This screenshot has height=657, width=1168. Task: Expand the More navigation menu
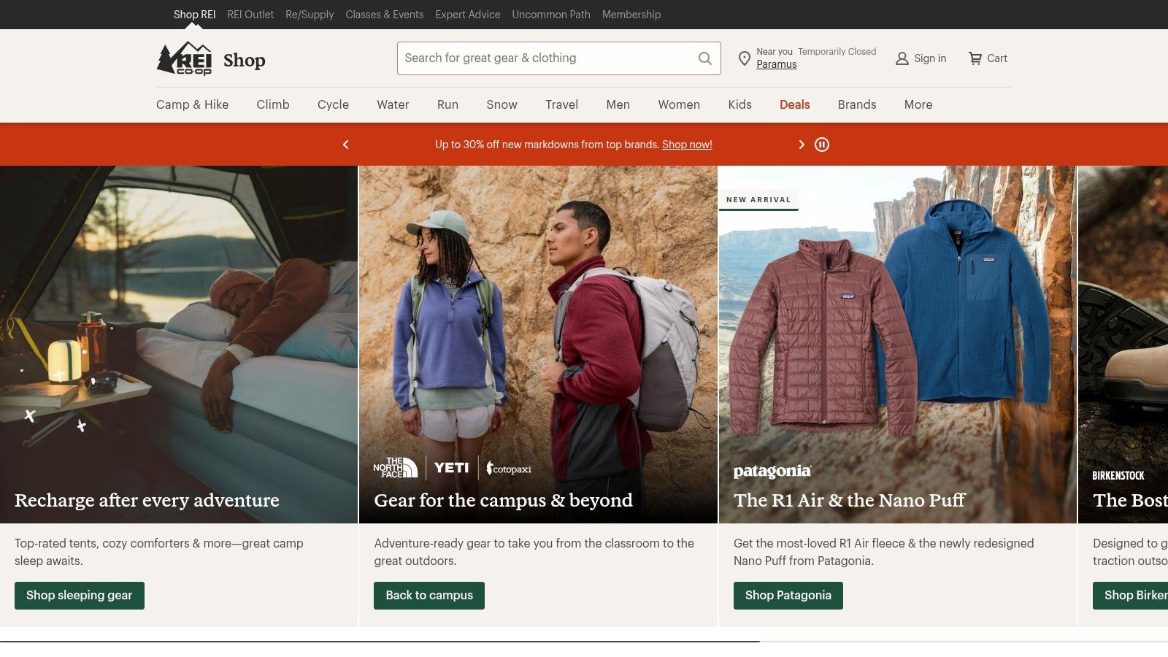click(918, 104)
